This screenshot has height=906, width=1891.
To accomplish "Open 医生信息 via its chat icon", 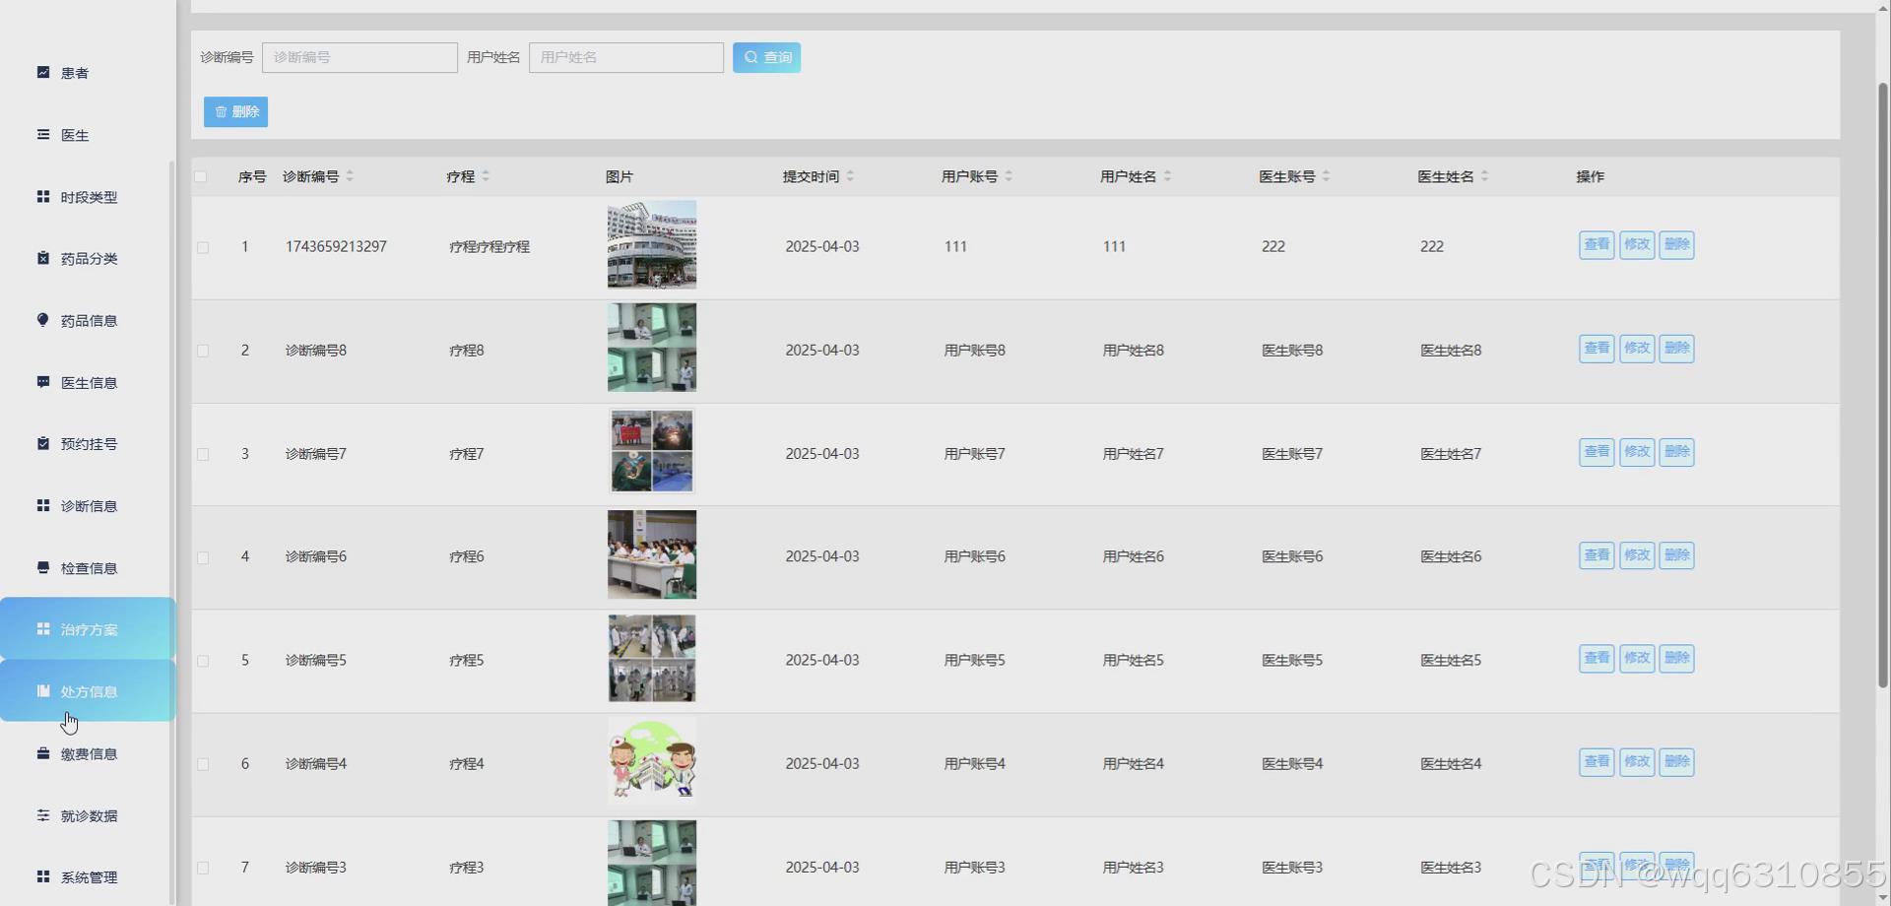I will (x=43, y=381).
